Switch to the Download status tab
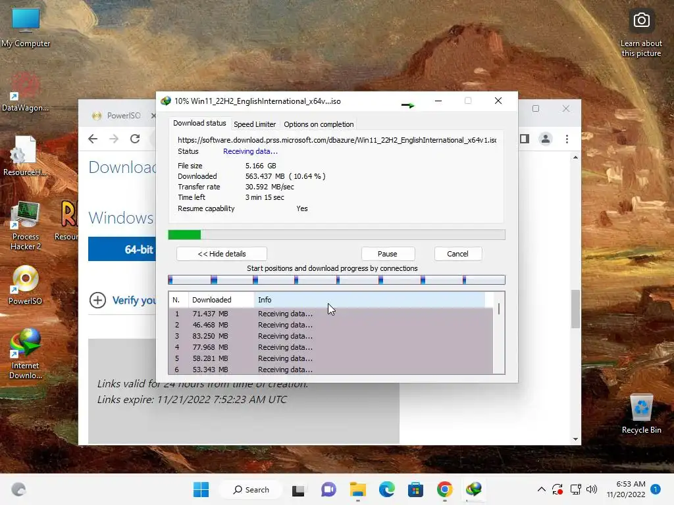Screen dimensions: 674x505 [x=199, y=123]
